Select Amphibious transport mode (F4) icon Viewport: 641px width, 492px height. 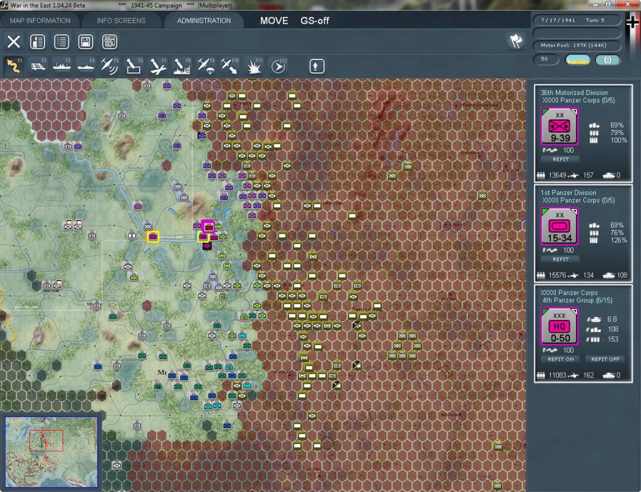(x=86, y=66)
